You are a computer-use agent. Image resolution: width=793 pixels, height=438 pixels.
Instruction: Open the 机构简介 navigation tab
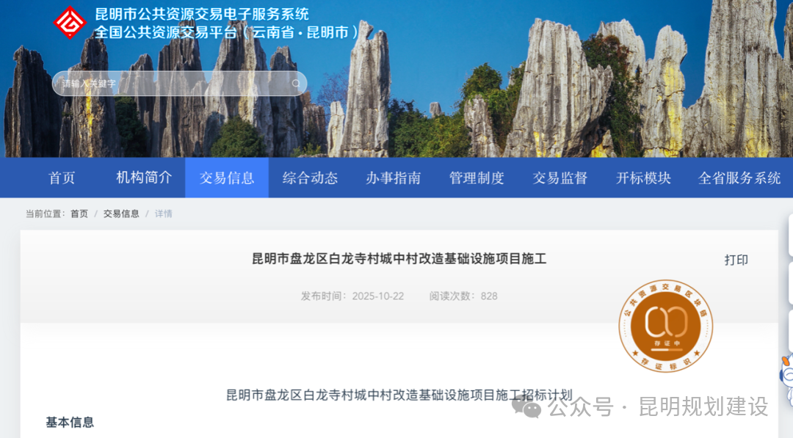[x=144, y=178]
